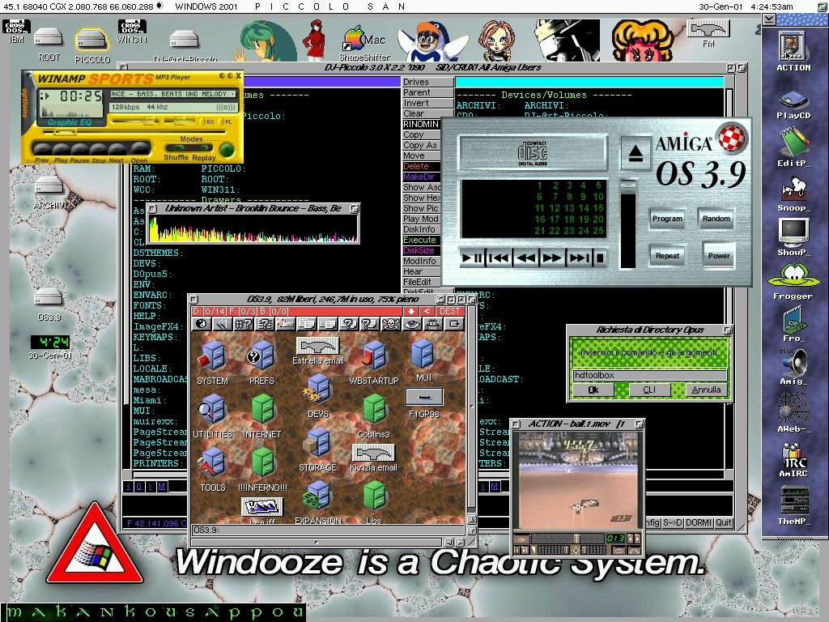Click Copy As in DJ-Piccolo
This screenshot has height=622, width=829.
click(421, 145)
